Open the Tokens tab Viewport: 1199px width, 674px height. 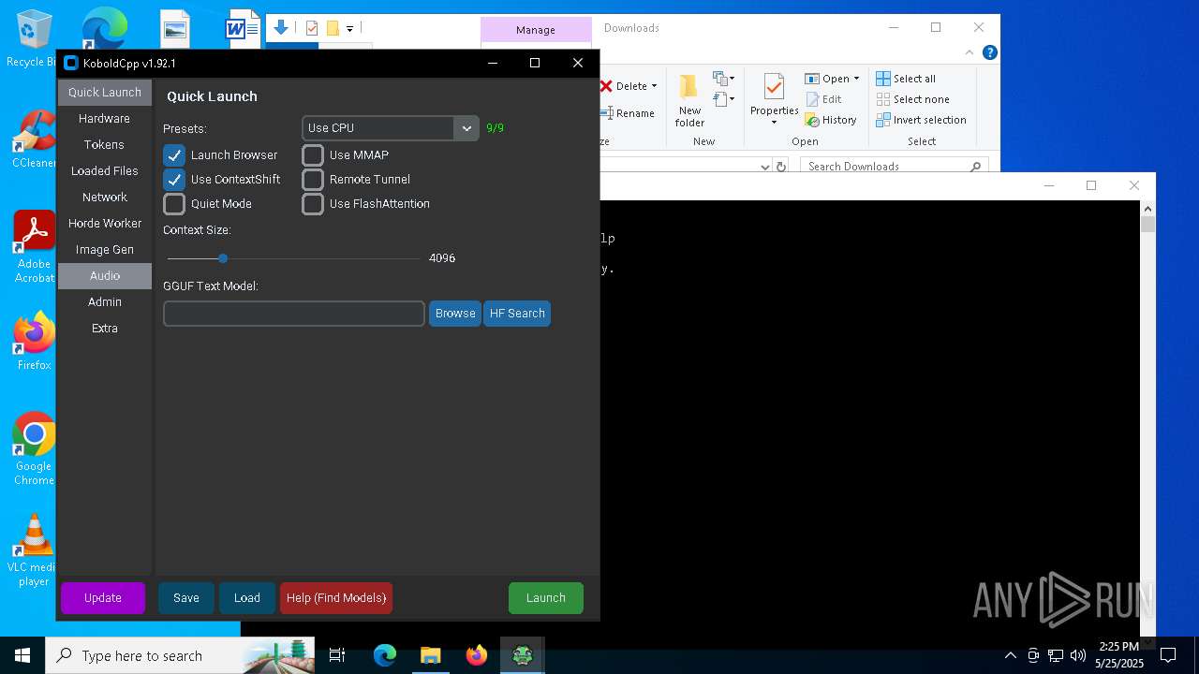tap(105, 145)
